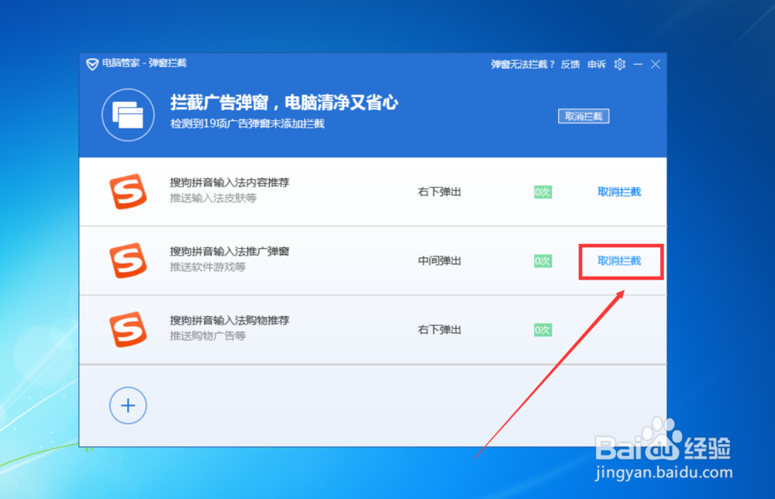Viewport: 775px width, 499px height.
Task: Click 右下弹出 in the 购物推荐 row
Action: tap(439, 330)
